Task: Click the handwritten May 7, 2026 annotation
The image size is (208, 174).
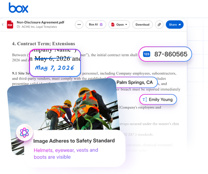Action: pos(54,68)
